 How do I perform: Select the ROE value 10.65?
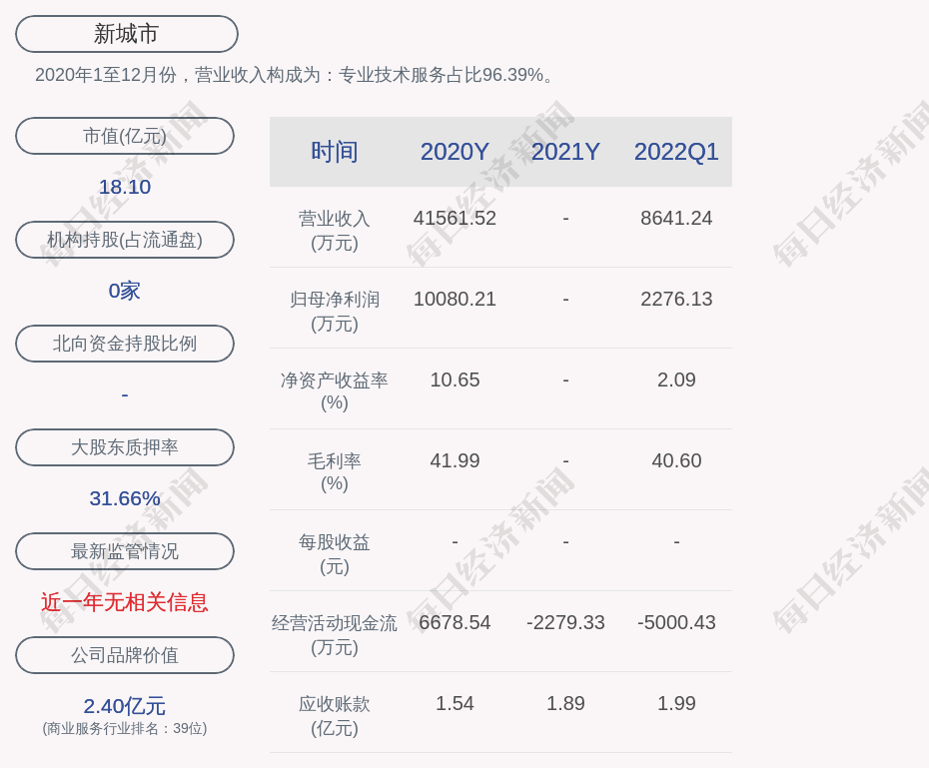point(455,380)
